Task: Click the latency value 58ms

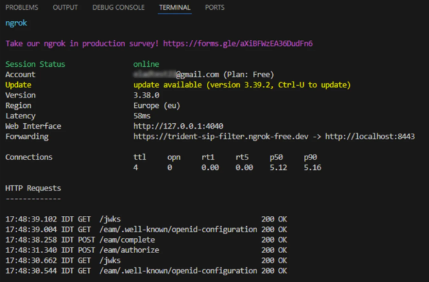Action: click(x=142, y=116)
